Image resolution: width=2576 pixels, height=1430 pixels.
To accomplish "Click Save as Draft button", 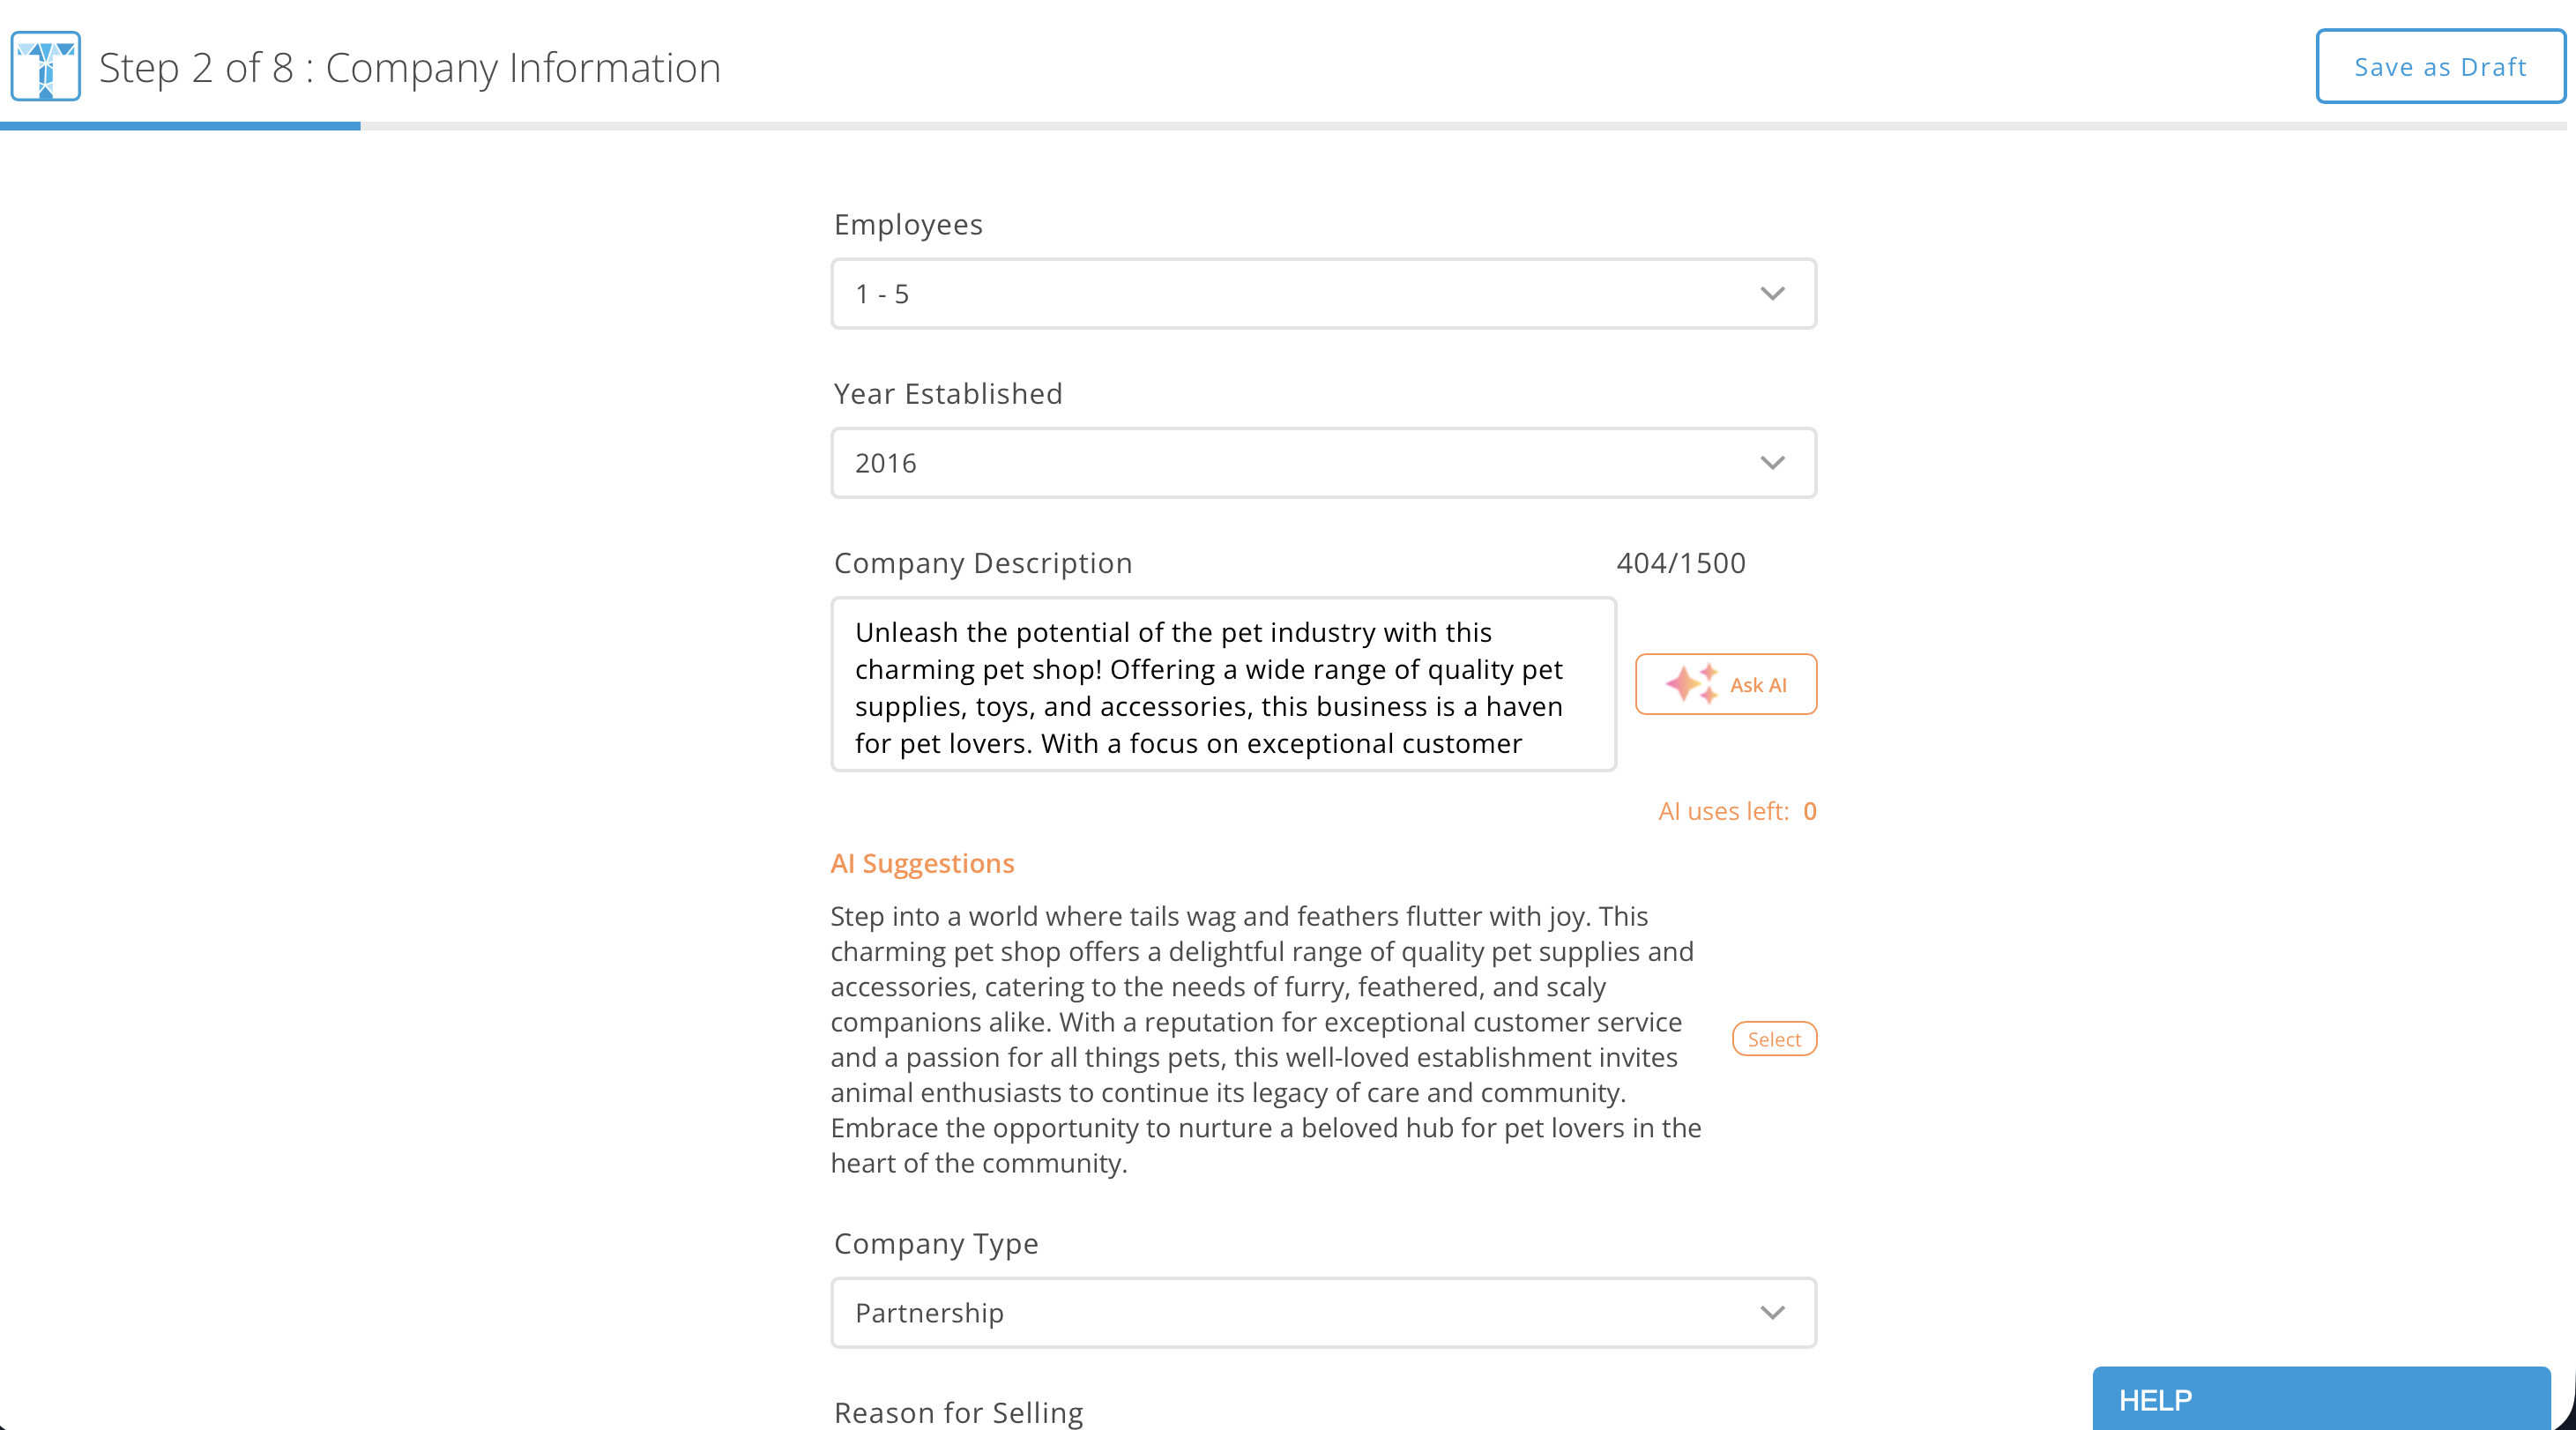I will [2440, 67].
